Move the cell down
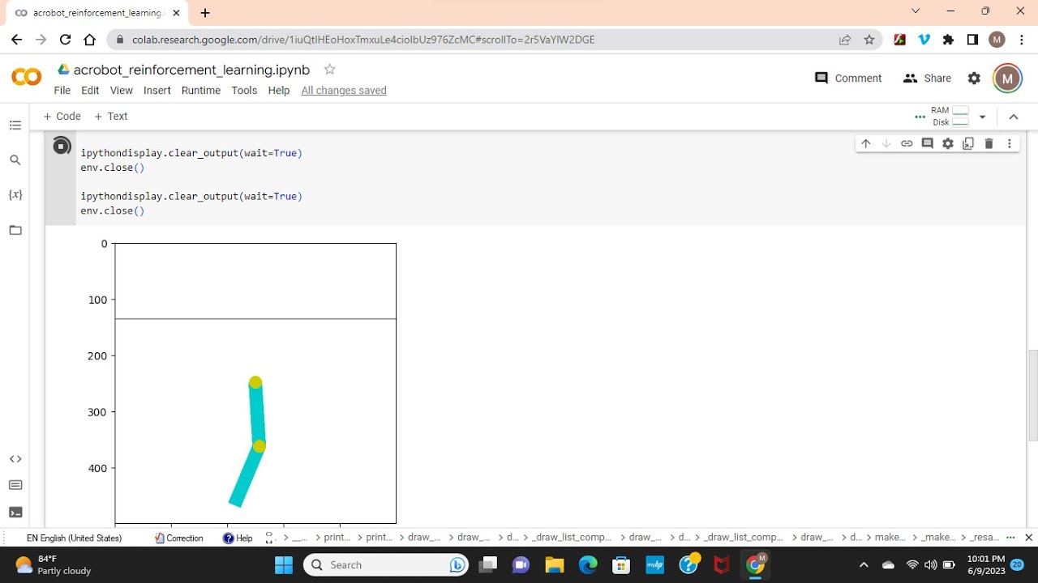This screenshot has width=1038, height=583. click(x=886, y=143)
